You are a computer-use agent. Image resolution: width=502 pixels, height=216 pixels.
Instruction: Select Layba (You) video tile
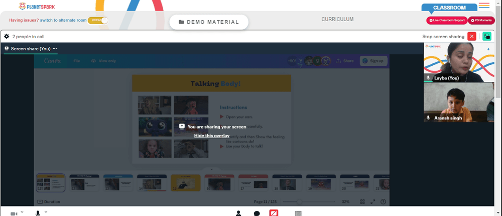click(459, 62)
